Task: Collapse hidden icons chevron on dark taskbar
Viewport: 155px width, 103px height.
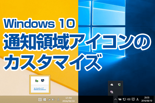Action: pyautogui.click(x=115, y=99)
